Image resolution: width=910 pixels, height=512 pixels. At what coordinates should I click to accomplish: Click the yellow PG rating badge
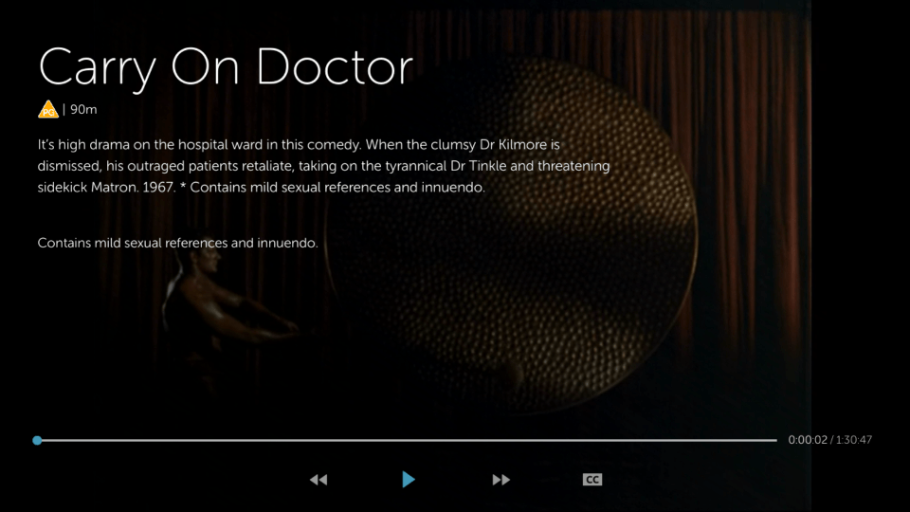(48, 110)
